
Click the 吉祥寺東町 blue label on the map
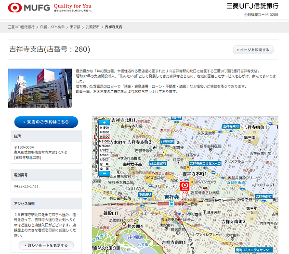point(231,126)
